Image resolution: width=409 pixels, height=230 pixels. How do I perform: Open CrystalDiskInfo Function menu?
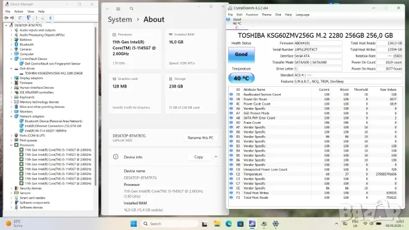252,15
